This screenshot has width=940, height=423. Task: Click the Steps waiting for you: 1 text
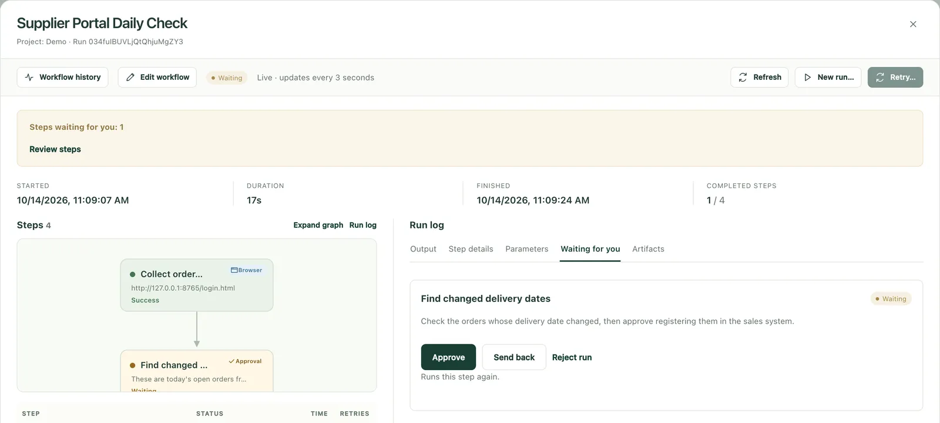[76, 127]
